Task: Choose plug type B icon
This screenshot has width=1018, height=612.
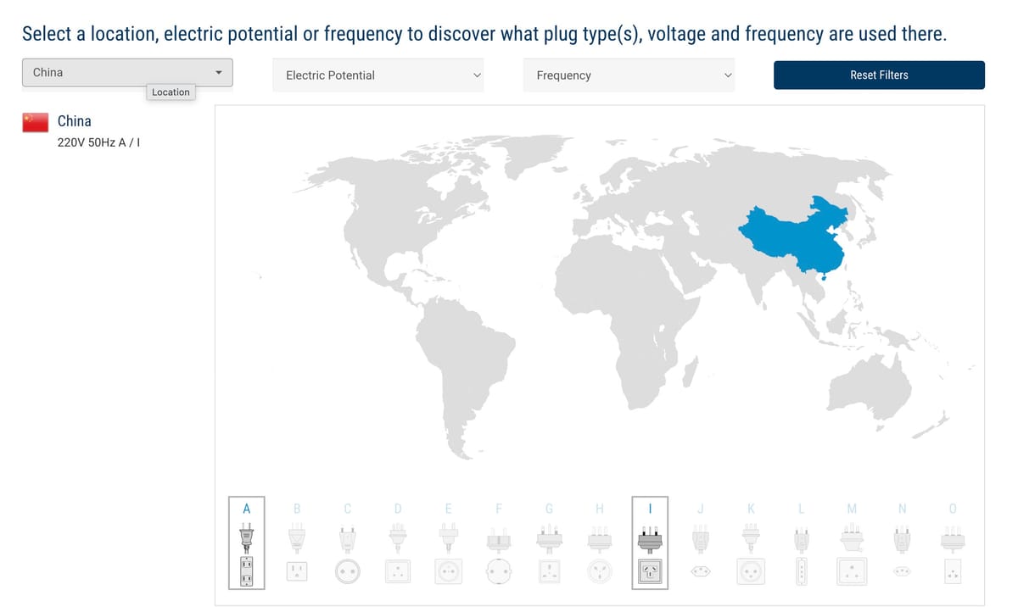Action: [x=297, y=543]
